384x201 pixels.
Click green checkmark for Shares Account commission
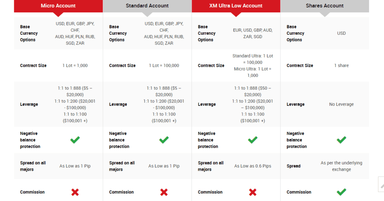pyautogui.click(x=341, y=192)
